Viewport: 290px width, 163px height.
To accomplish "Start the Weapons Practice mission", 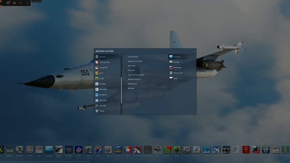I will tap(134, 79).
